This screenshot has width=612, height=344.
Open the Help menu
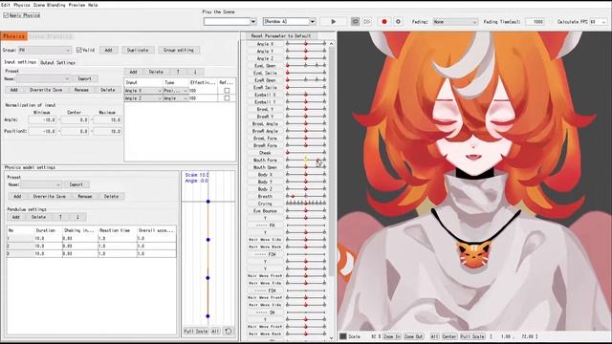coord(93,5)
